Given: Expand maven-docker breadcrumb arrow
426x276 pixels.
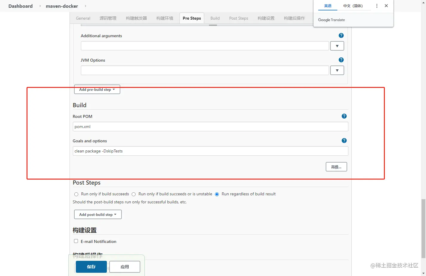Looking at the screenshot, I should pyautogui.click(x=85, y=6).
